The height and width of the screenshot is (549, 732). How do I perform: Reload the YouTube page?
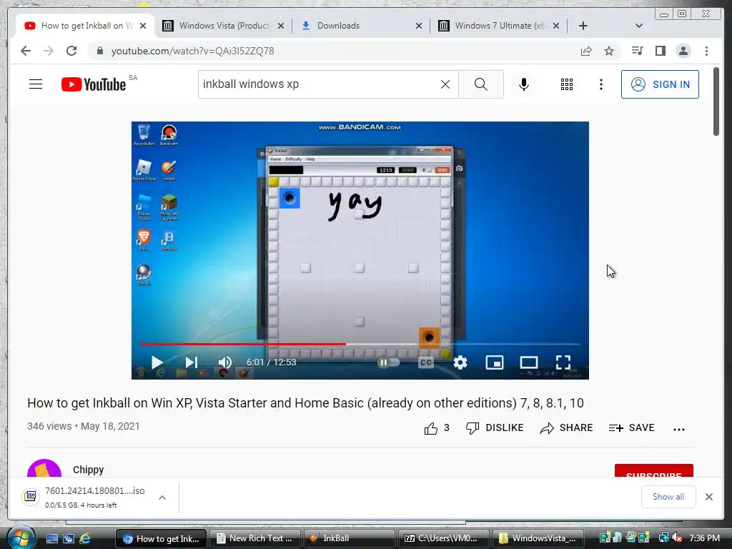click(71, 51)
